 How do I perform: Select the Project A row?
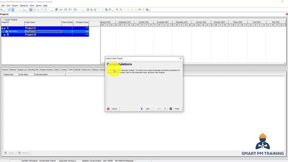[45, 28]
